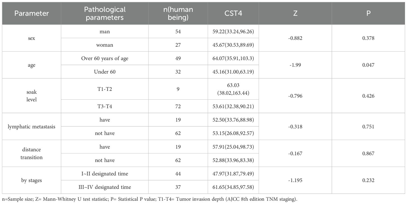This screenshot has width=407, height=204.
Task: Select the 'T1-T2' pathological parameter cell
Action: [x=105, y=89]
